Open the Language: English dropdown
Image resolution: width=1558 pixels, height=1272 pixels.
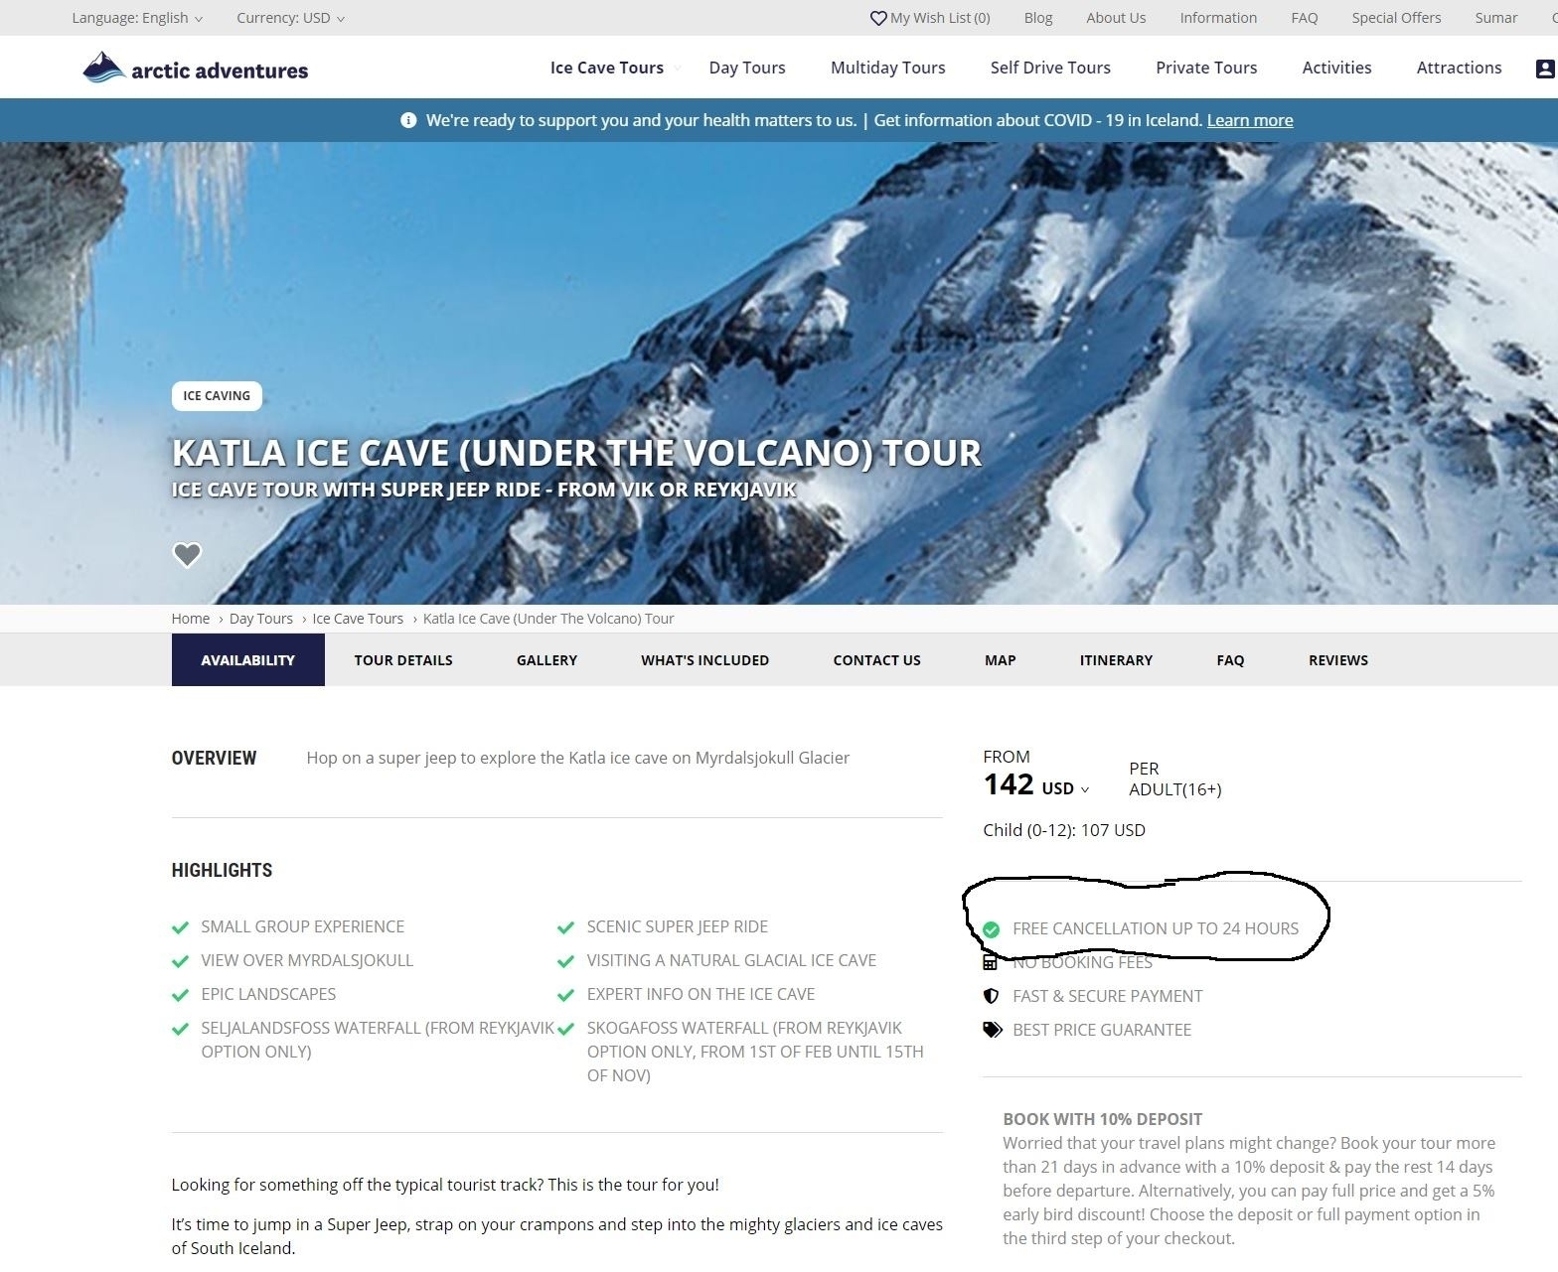(137, 18)
